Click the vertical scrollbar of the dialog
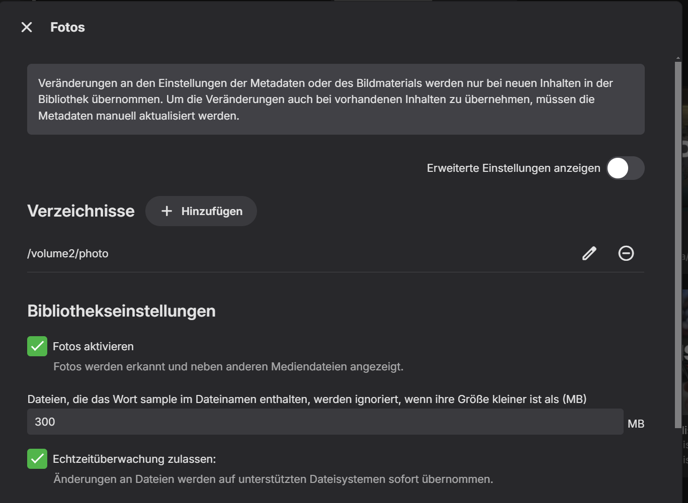 point(678,241)
